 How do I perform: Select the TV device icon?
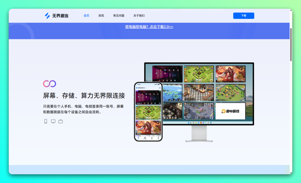[60, 121]
